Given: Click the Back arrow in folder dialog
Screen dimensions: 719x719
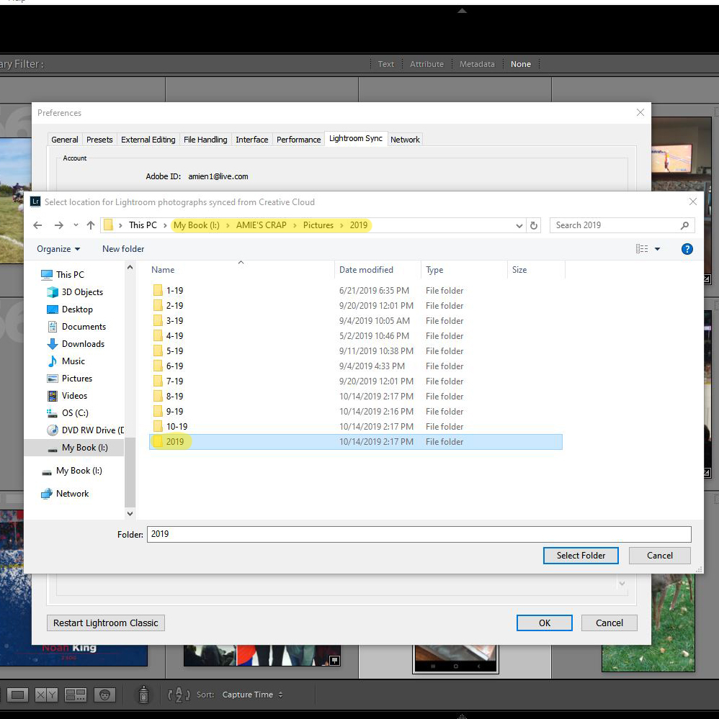Looking at the screenshot, I should pyautogui.click(x=37, y=225).
